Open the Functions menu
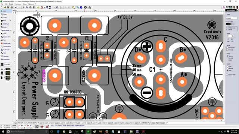The image size is (239, 134). [18, 4]
